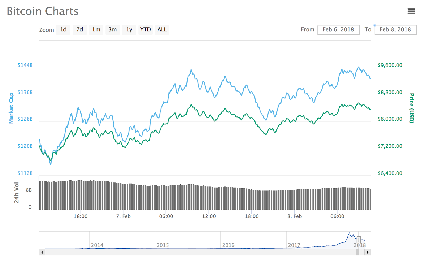The width and height of the screenshot is (425, 257).
Task: Select the 1y zoom option
Action: coord(129,30)
